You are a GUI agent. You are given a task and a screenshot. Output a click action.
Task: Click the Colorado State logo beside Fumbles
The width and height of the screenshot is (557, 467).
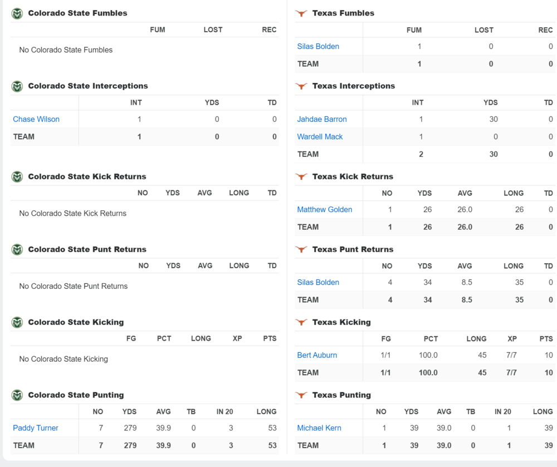tap(17, 13)
